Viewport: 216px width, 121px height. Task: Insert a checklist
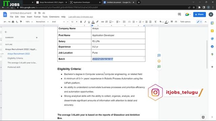pyautogui.click(x=129, y=22)
